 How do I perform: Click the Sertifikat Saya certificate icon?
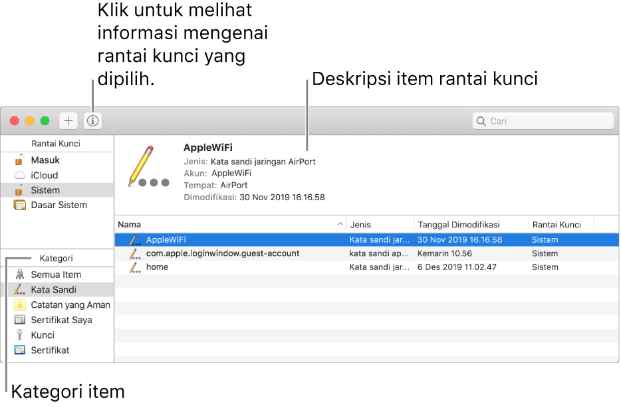[19, 320]
